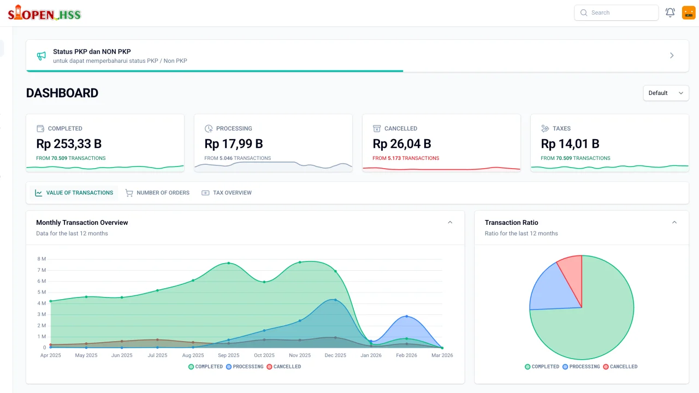Click the Completed card wallet icon
The width and height of the screenshot is (699, 393).
[x=40, y=129]
